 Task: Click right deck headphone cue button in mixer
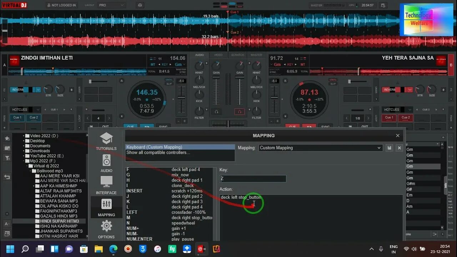pos(240,112)
